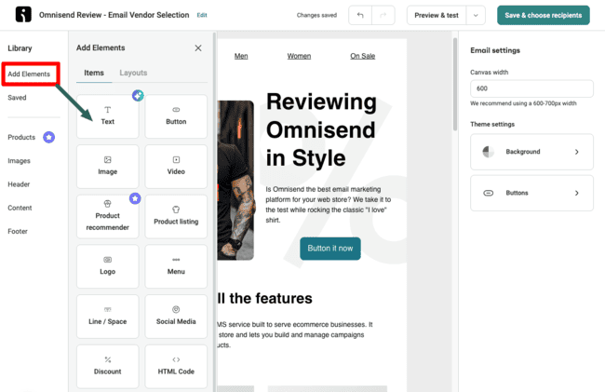Click Men link in email menu
This screenshot has width=605, height=392.
(241, 56)
